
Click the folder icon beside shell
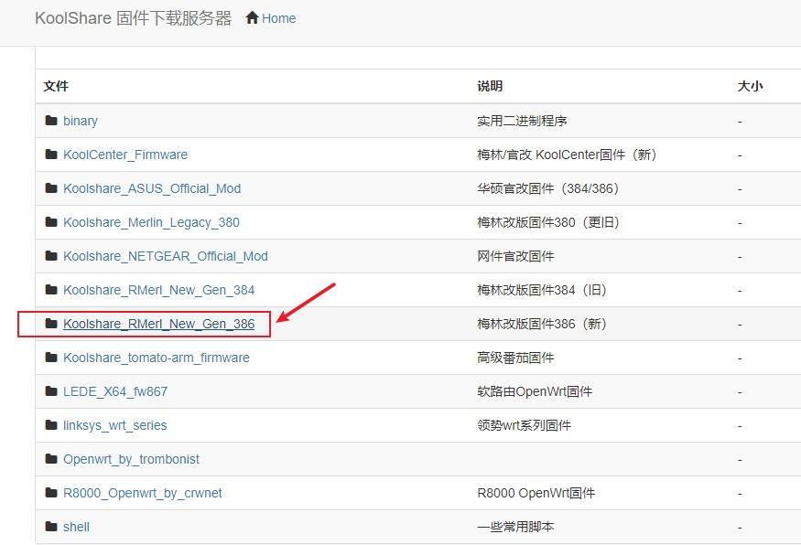(52, 526)
